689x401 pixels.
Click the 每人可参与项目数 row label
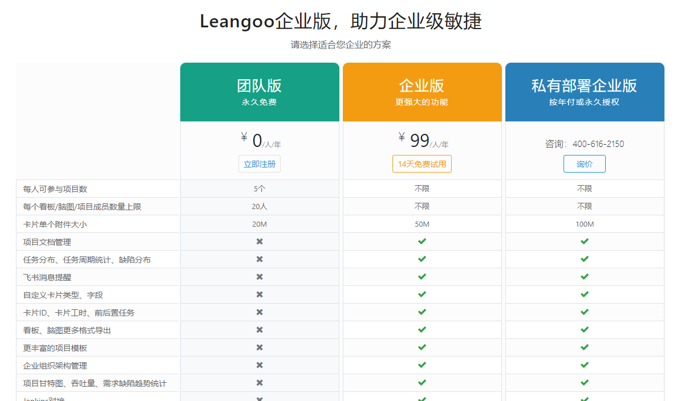click(55, 189)
